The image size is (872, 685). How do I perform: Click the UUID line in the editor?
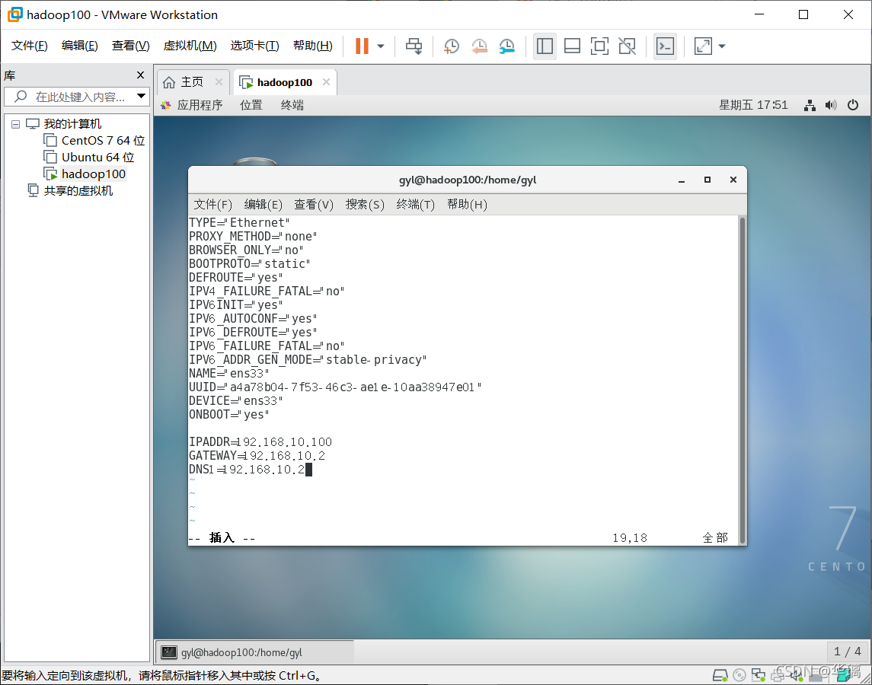click(x=335, y=387)
